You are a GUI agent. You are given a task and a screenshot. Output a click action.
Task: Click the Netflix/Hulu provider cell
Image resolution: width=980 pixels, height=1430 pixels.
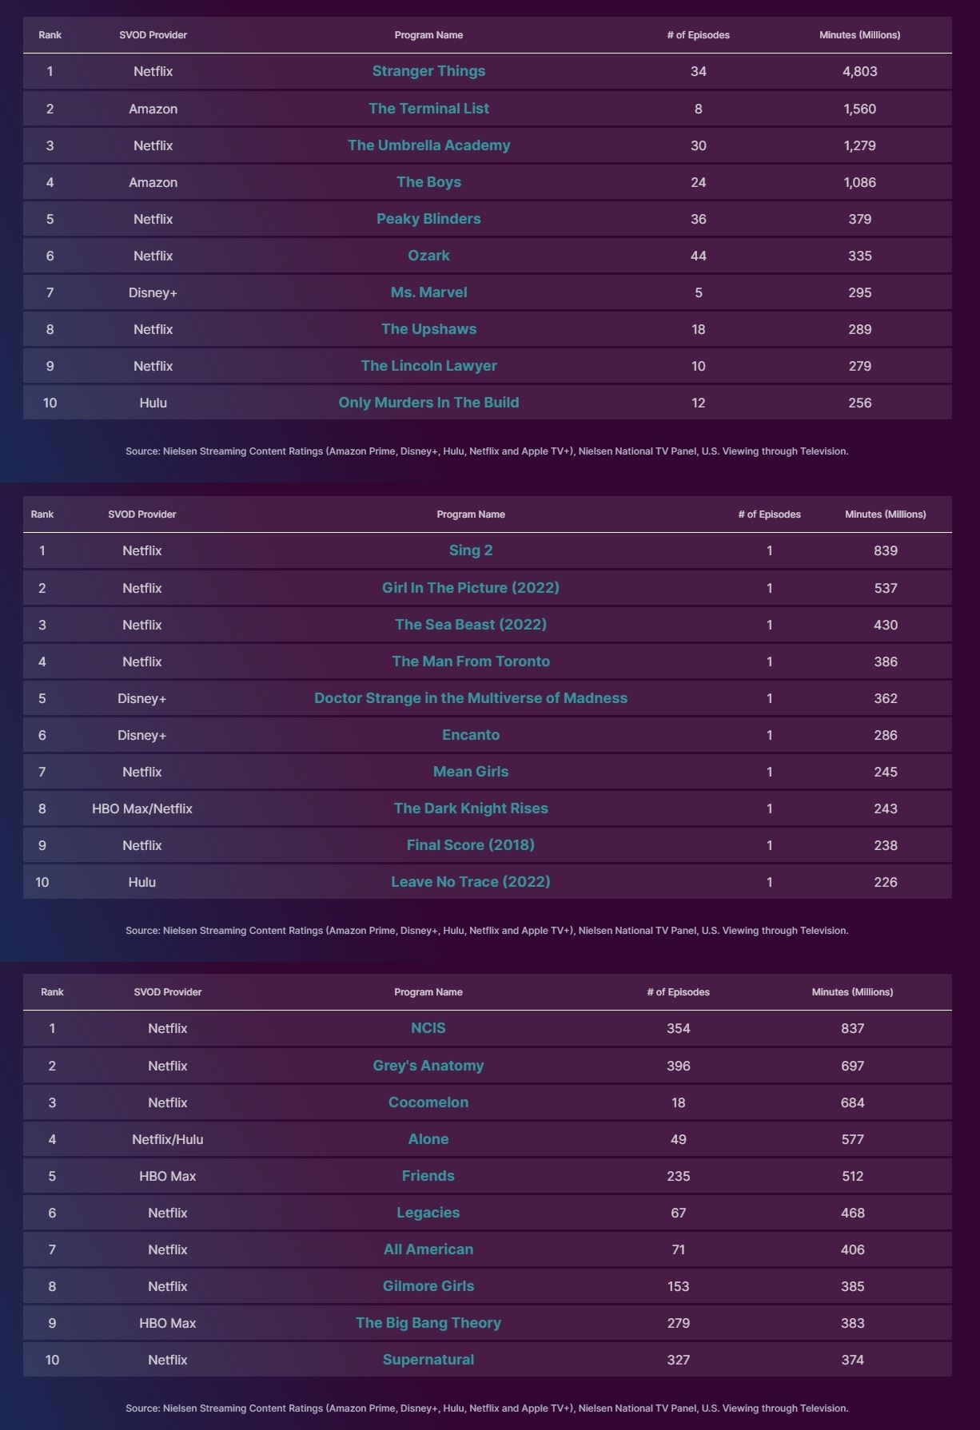coord(167,1139)
